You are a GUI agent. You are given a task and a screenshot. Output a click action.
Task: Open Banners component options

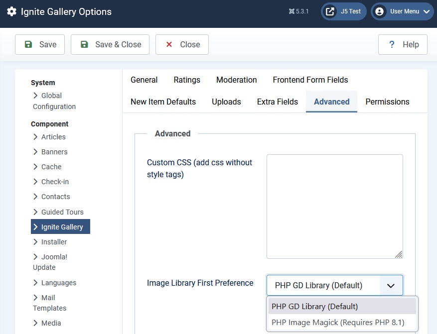(x=50, y=152)
